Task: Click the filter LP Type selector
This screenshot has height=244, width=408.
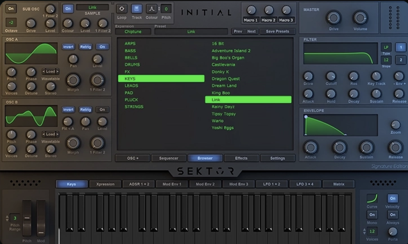Action: click(x=386, y=47)
